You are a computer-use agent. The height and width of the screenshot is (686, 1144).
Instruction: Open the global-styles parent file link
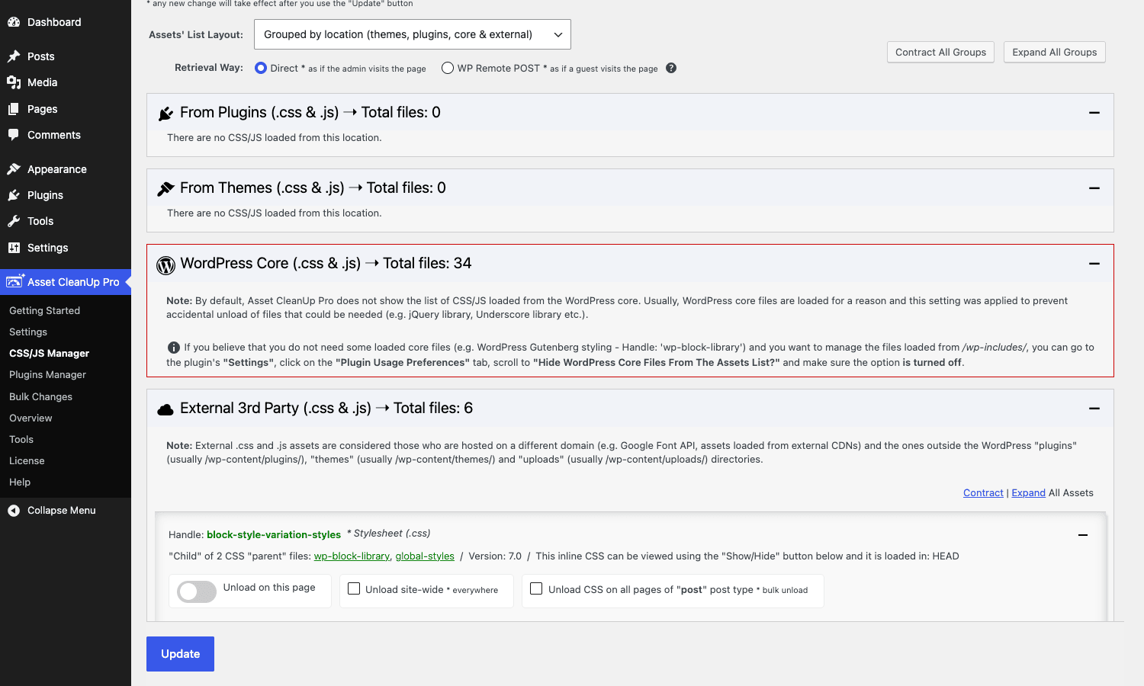coord(425,556)
